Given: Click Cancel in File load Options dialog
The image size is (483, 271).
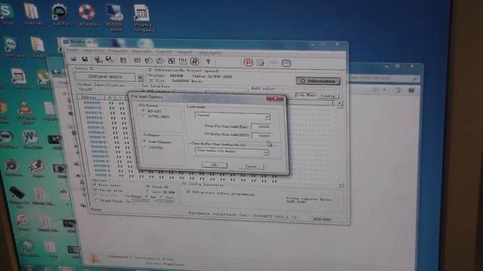Looking at the screenshot, I should coord(251,166).
